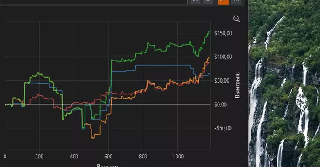Select the highlighted orange graph view button

click(223, 2)
